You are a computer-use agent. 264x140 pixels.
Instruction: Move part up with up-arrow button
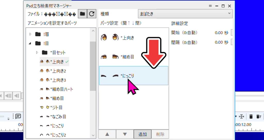coord(107,134)
